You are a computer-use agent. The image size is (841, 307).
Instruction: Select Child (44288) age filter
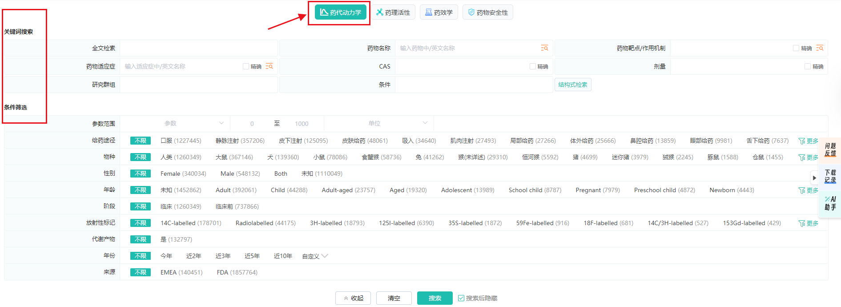289,190
